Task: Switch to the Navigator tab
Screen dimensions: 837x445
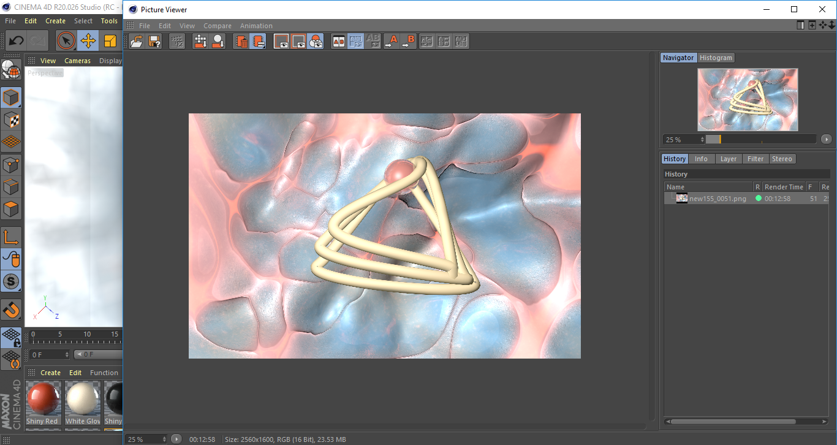Action: [678, 58]
